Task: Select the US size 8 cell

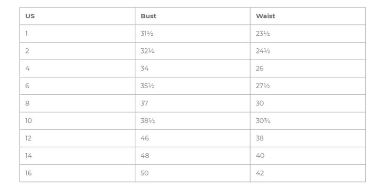Action: [x=78, y=103]
